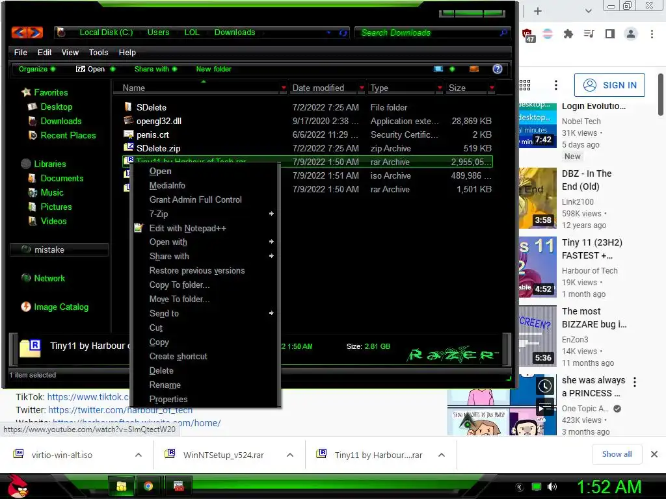Open the DBZ - In The End thumbnail
This screenshot has height=499, width=666.
click(537, 198)
